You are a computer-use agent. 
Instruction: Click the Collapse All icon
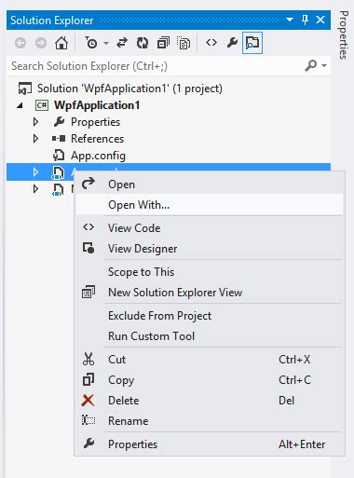pyautogui.click(x=163, y=43)
